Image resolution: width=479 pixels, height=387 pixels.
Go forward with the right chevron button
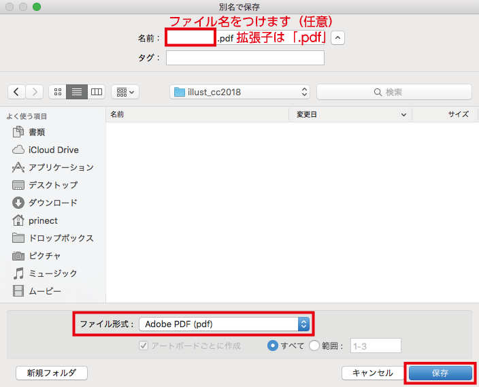coord(35,92)
